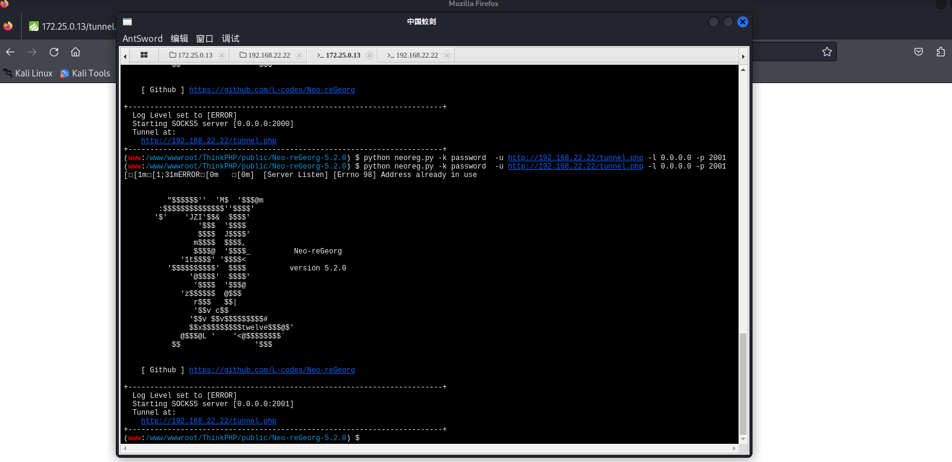Open tunnel.php link under port 2001 server
The height and width of the screenshot is (462, 952).
(209, 421)
